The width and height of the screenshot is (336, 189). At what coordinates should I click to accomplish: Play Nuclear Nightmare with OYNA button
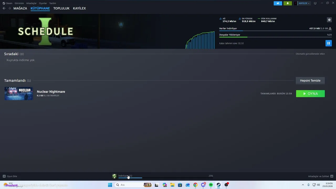point(310,94)
